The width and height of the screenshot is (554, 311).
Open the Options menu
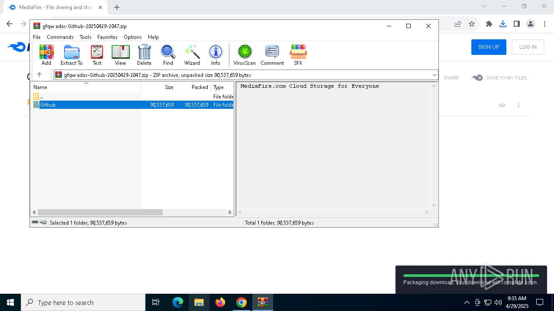pos(133,37)
